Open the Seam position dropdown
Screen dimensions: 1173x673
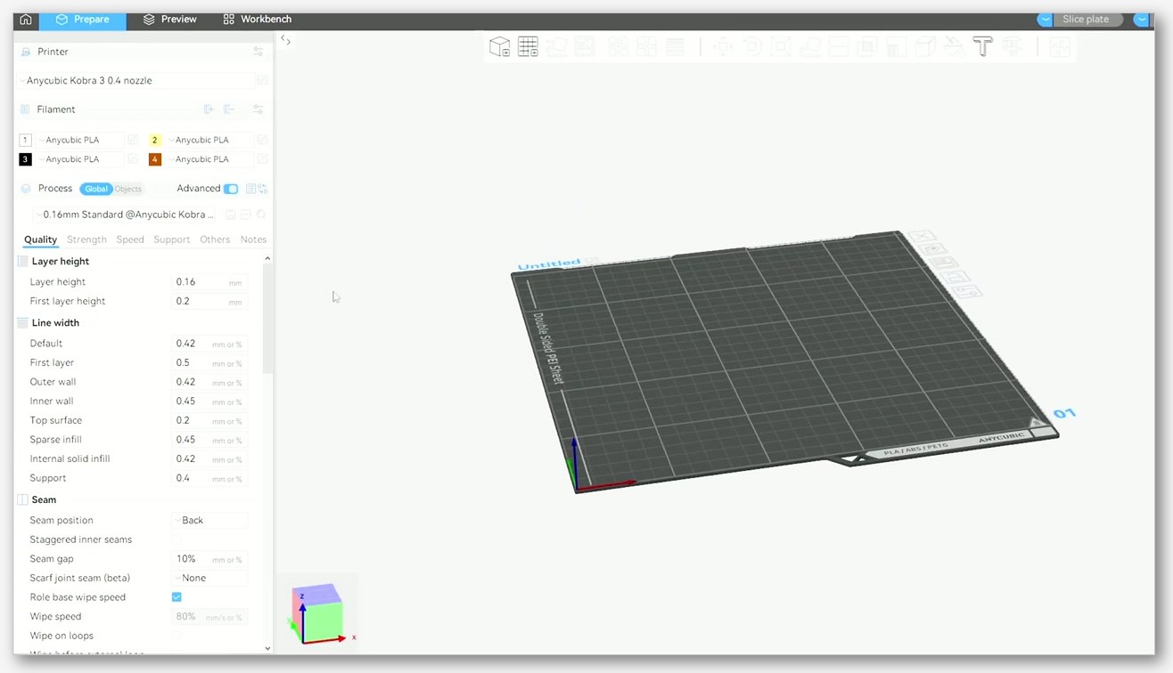pos(209,520)
